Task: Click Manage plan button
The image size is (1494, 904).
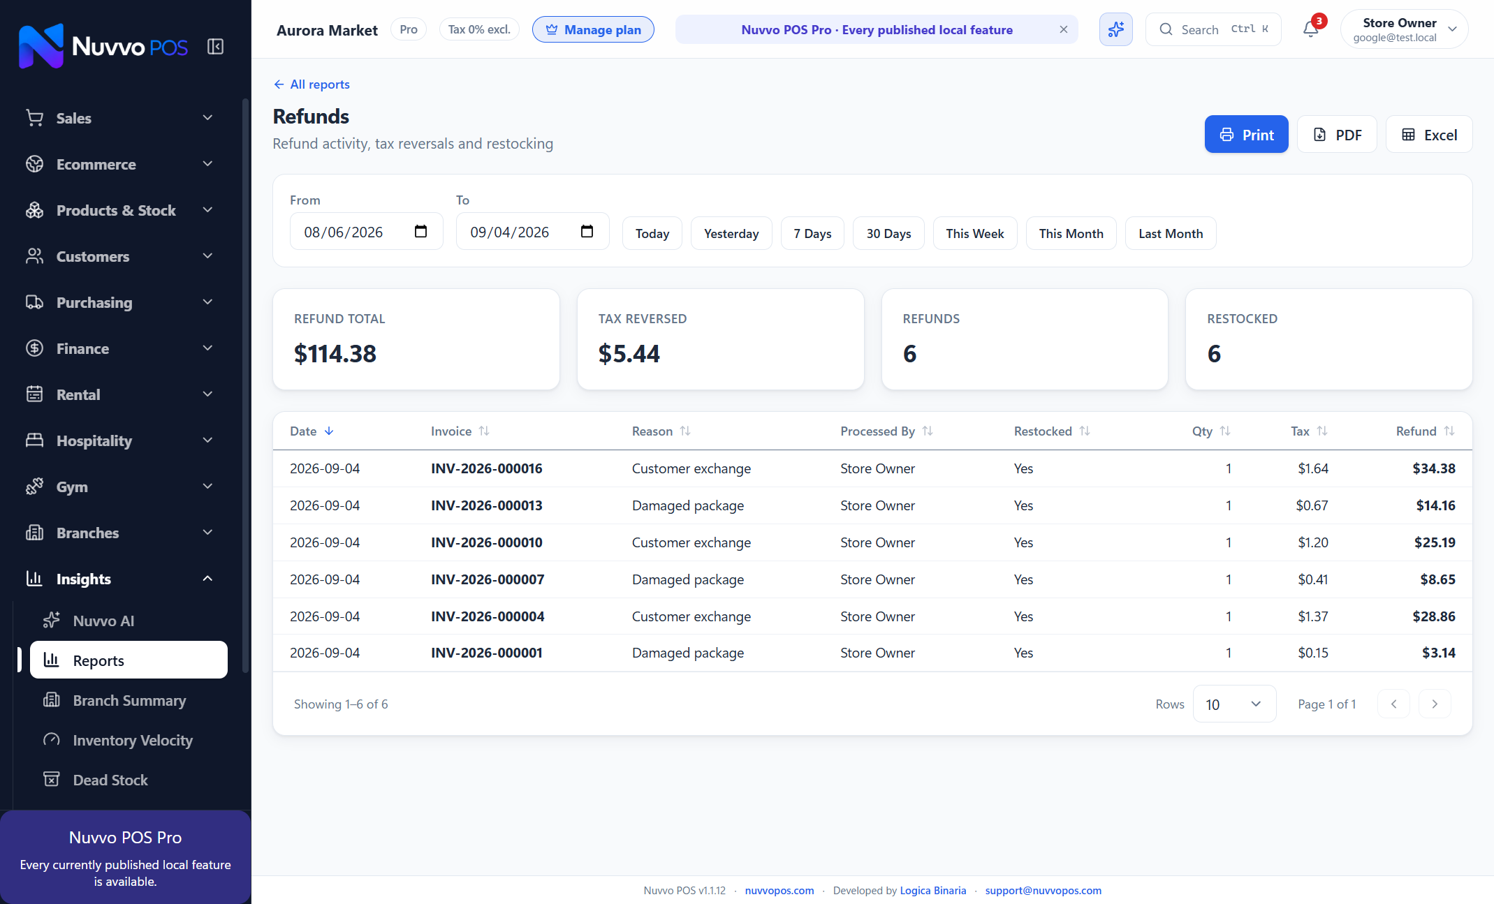Action: tap(593, 29)
